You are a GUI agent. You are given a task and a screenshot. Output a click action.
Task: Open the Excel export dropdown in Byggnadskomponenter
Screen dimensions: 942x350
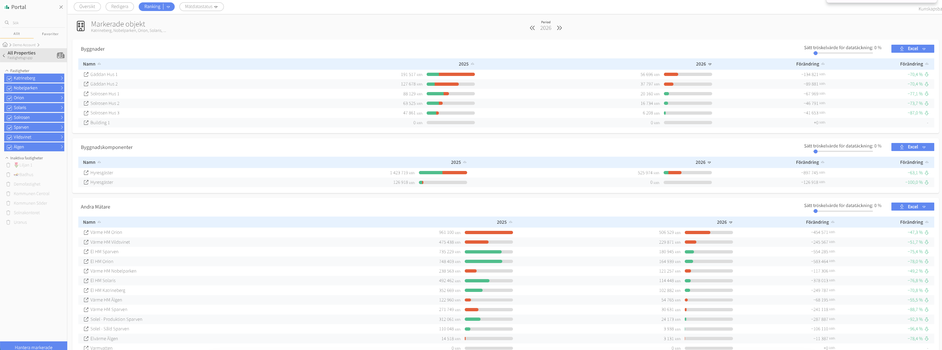click(x=924, y=147)
